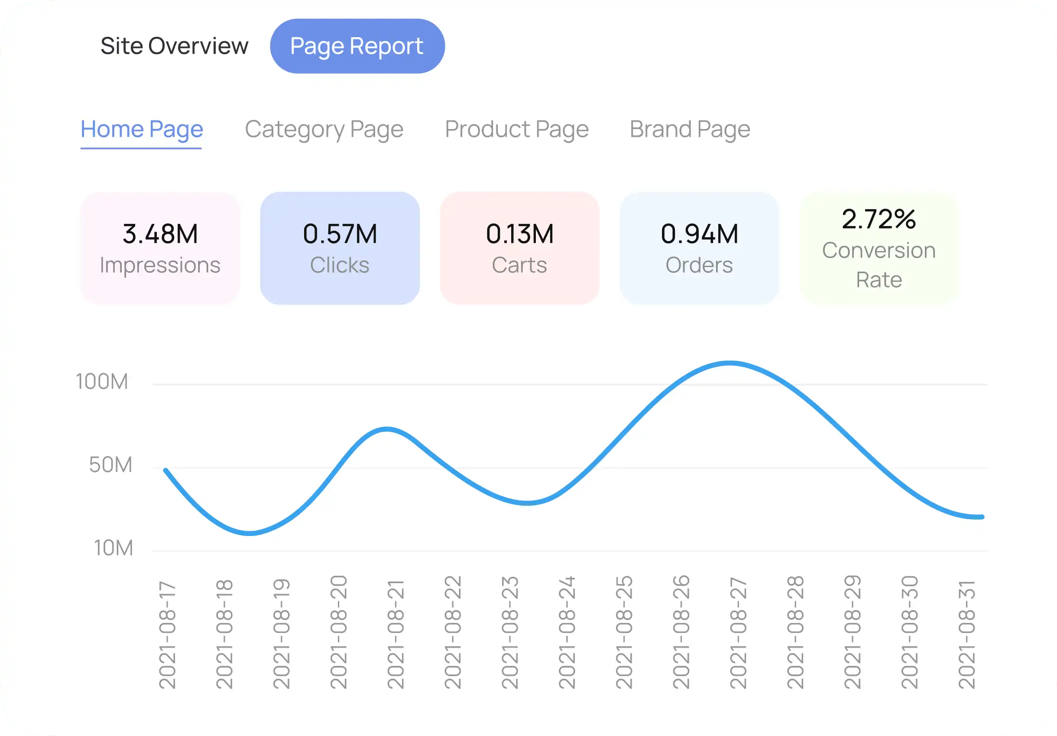This screenshot has width=1057, height=736.
Task: Click the 100M y-axis label
Action: (102, 382)
